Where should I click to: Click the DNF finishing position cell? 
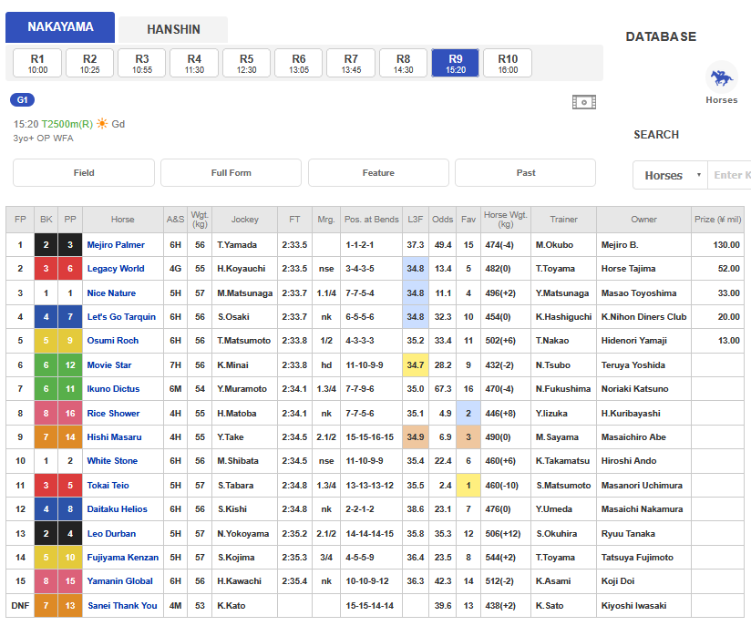point(20,605)
